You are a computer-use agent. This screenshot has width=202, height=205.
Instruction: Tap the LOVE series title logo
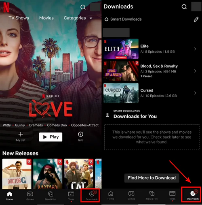(x=50, y=109)
